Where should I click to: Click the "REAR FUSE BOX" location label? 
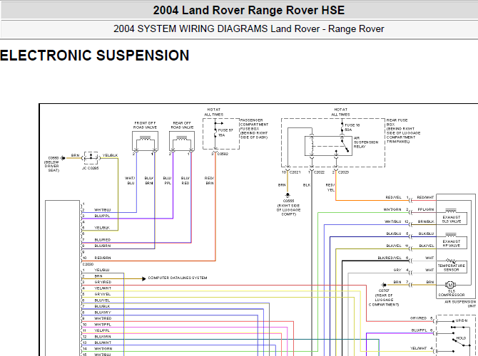click(x=403, y=131)
